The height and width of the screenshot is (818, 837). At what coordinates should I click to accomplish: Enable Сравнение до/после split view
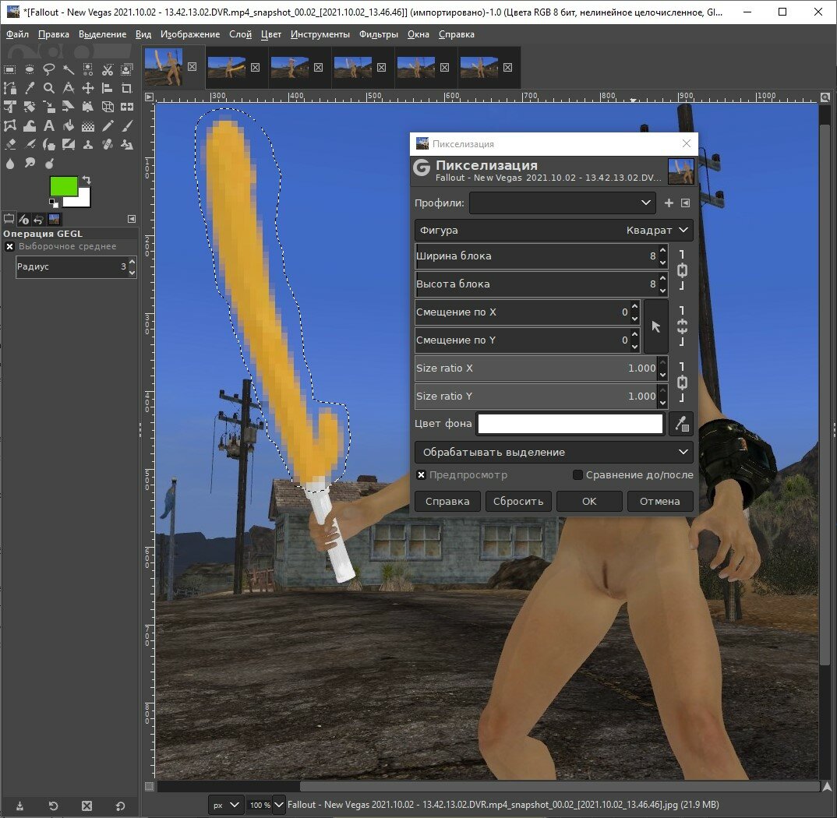(577, 474)
